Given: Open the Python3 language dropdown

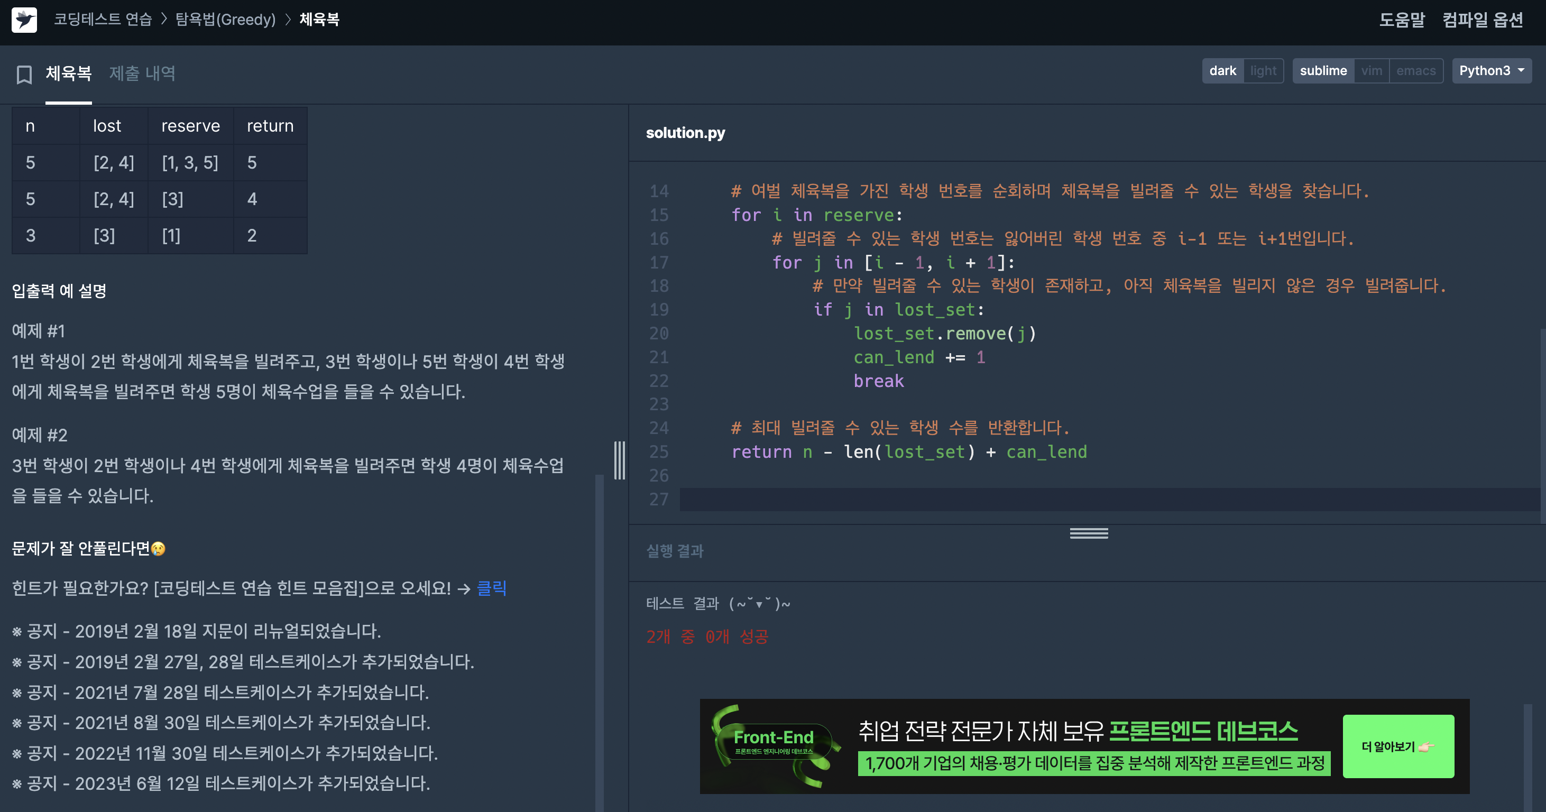Looking at the screenshot, I should tap(1492, 71).
